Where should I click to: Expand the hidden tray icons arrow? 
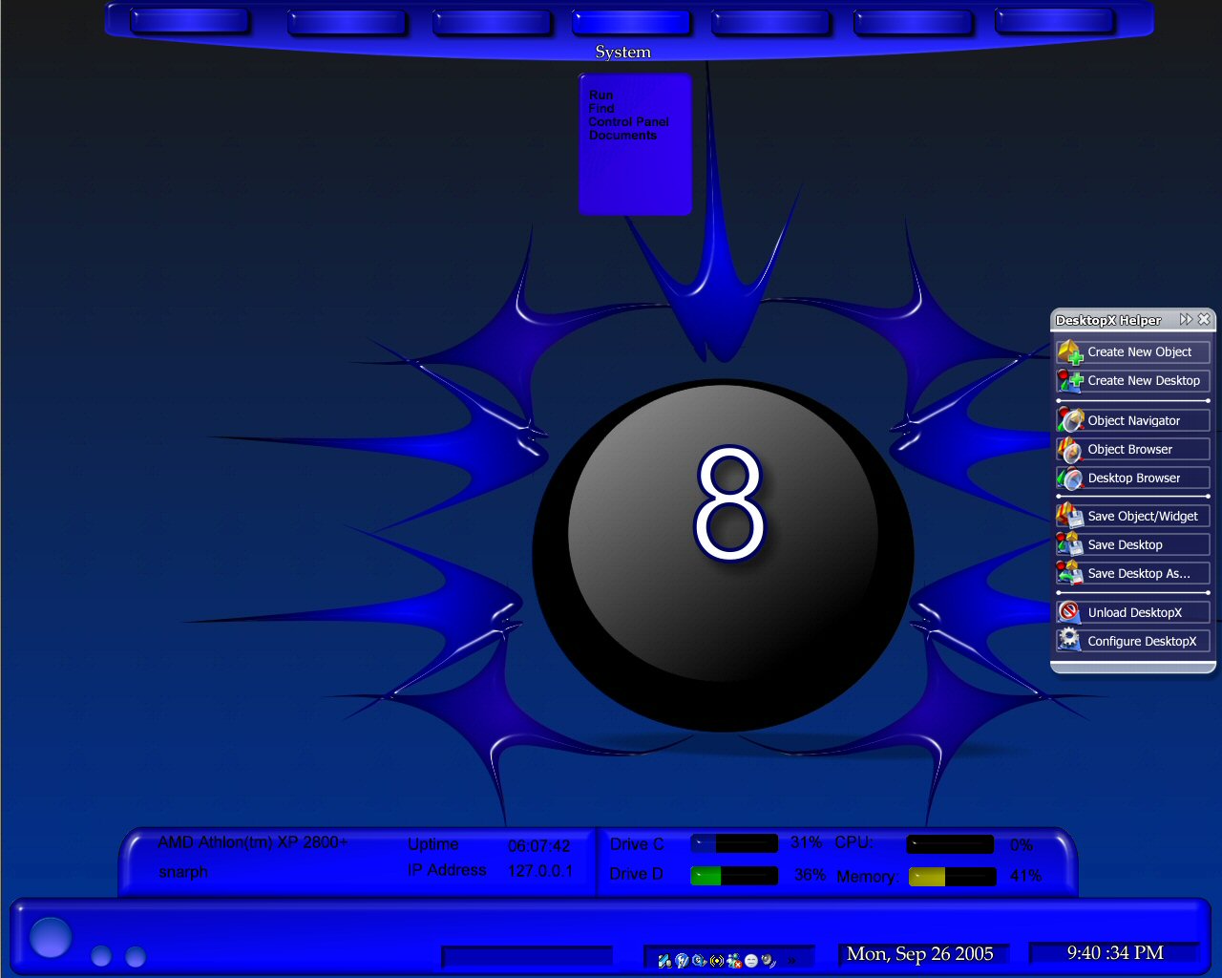pos(791,961)
